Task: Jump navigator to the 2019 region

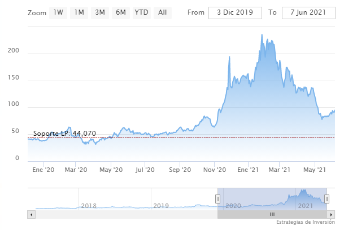Action: click(x=161, y=206)
